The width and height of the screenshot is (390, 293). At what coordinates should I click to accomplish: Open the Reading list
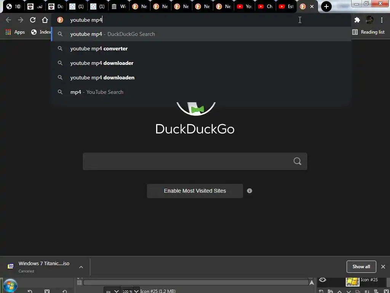pos(368,32)
